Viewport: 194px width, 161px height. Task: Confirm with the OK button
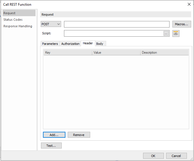[153, 156]
